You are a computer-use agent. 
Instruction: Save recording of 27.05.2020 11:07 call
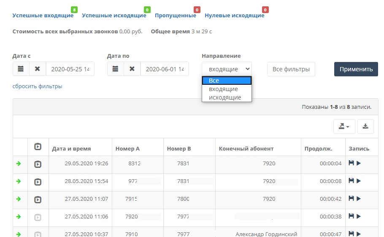point(351,198)
